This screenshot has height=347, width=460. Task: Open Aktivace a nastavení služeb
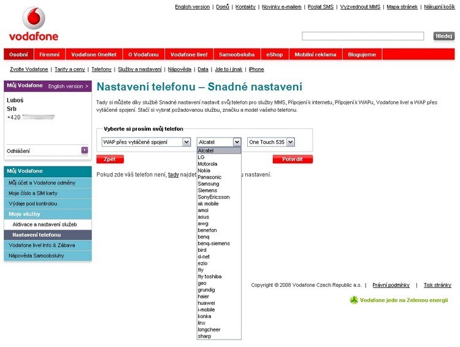48,225
